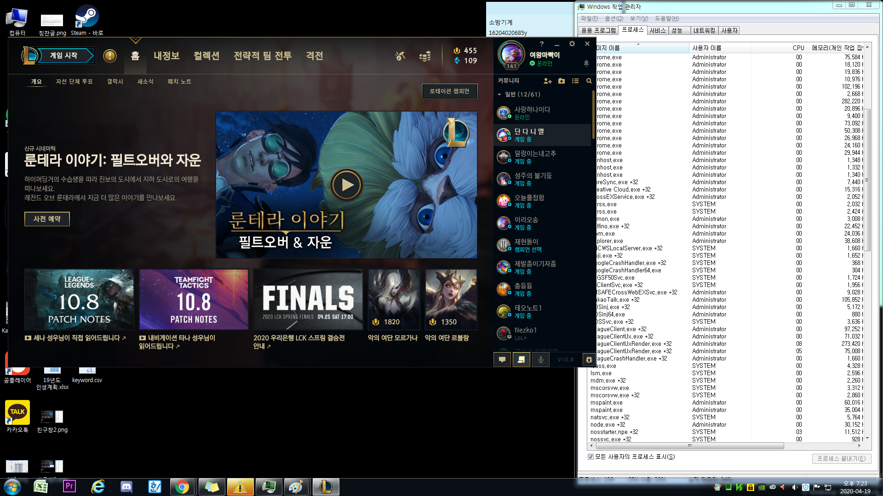Open Excel from the taskbar
This screenshot has height=496, width=883.
(x=41, y=487)
